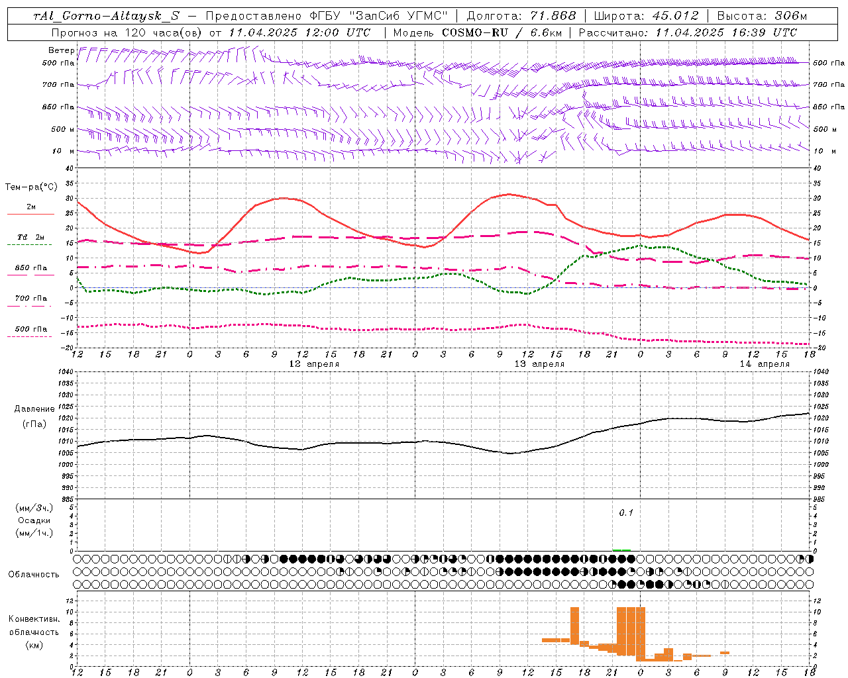Viewport: 848px width, 678px height.
Task: Click the 12 апреля date label
Action: coord(314,364)
